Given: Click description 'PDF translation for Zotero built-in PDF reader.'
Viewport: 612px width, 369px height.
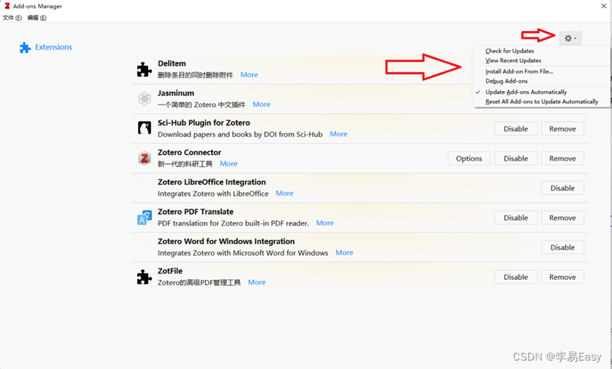Looking at the screenshot, I should point(233,223).
